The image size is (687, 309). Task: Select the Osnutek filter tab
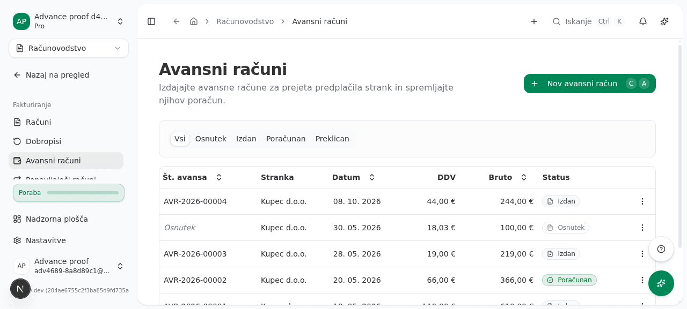[211, 139]
